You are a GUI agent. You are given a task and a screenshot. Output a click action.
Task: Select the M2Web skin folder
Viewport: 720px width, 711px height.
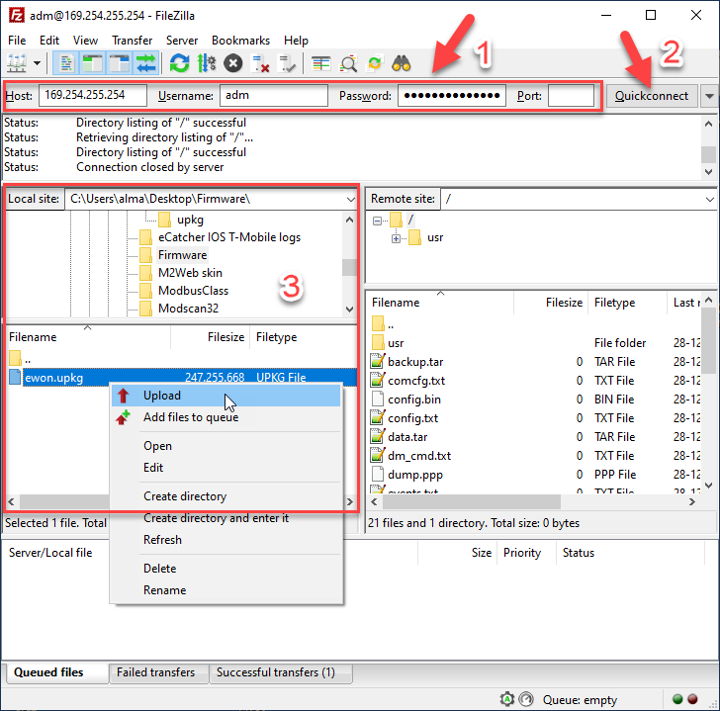pos(190,273)
